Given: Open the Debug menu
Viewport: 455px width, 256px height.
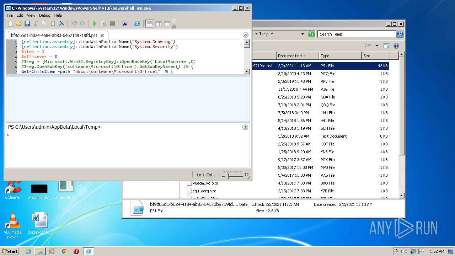Looking at the screenshot, I should 44,15.
